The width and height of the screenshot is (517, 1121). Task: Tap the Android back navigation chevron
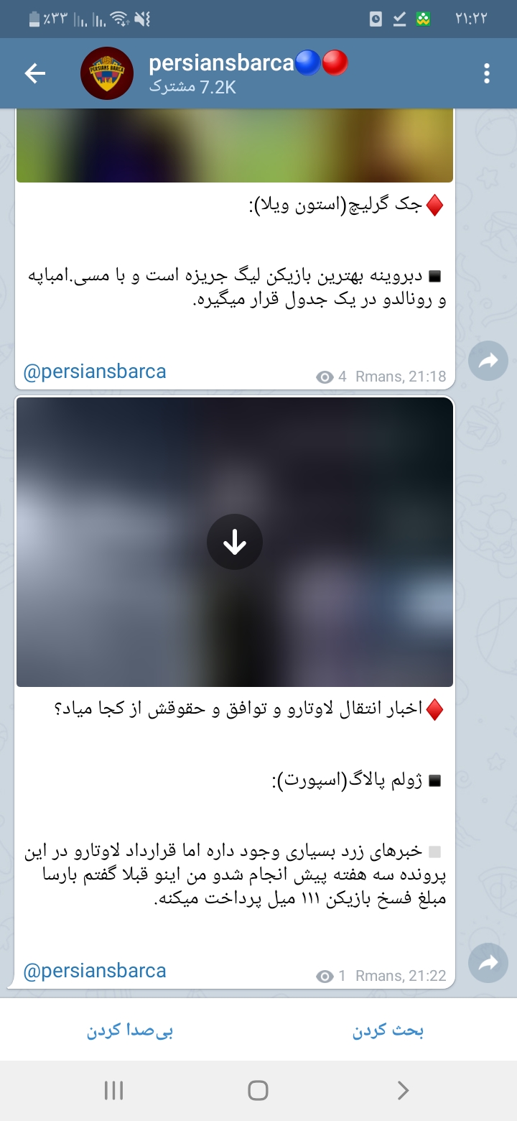pyautogui.click(x=403, y=1090)
